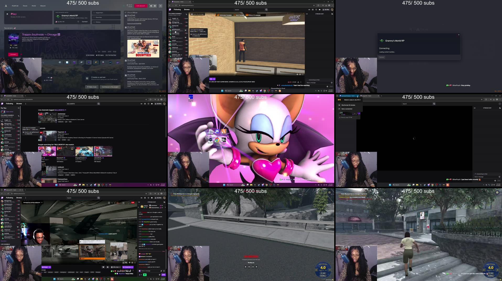
Task: Bookmark the BULLWORTH page with star icon
Action: point(146,100)
